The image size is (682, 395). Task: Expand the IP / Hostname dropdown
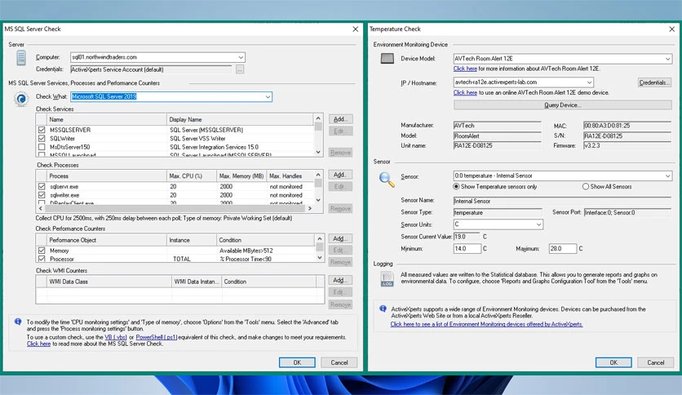589,82
